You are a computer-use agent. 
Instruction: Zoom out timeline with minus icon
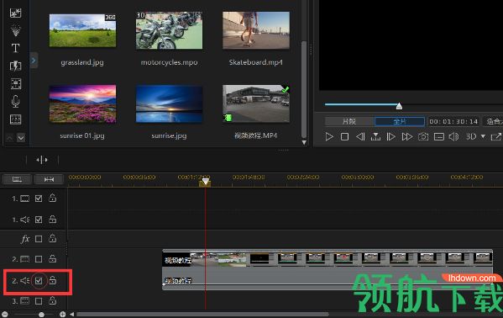tap(4, 314)
